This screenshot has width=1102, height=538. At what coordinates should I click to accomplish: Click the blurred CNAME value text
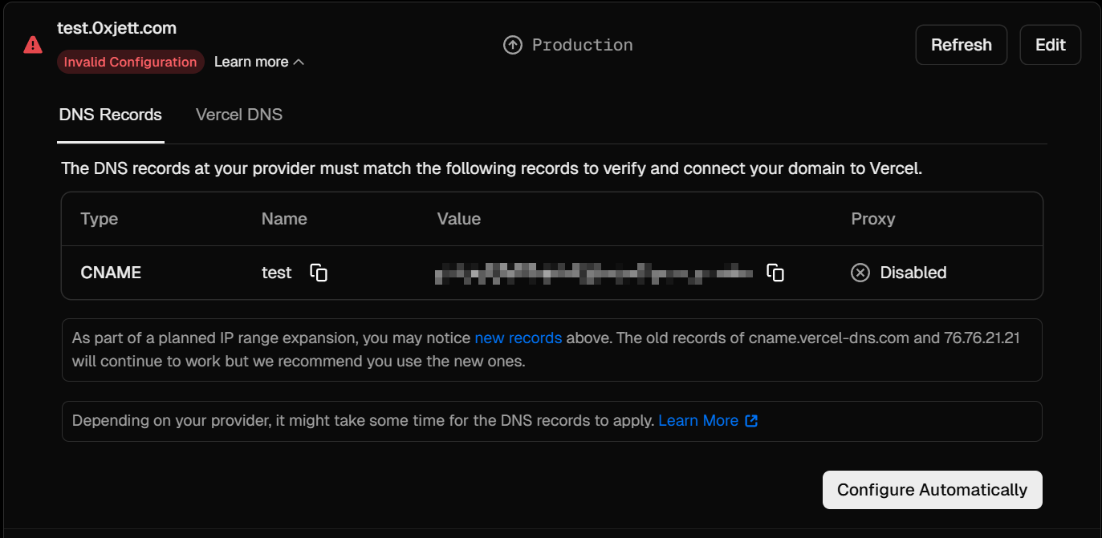pyautogui.click(x=593, y=273)
